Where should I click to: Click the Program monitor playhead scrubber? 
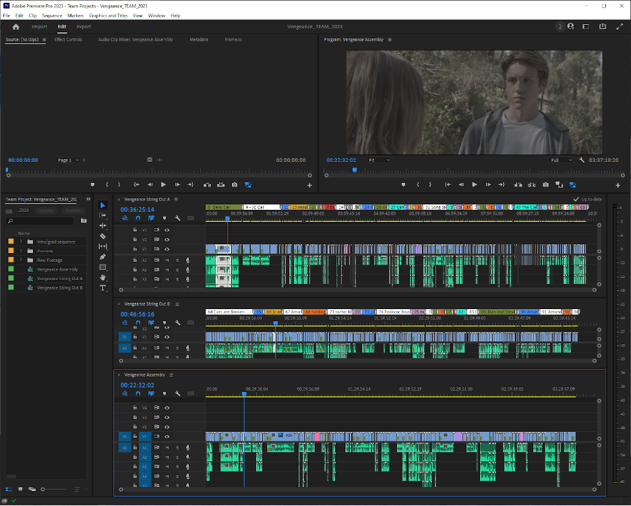[x=355, y=170]
